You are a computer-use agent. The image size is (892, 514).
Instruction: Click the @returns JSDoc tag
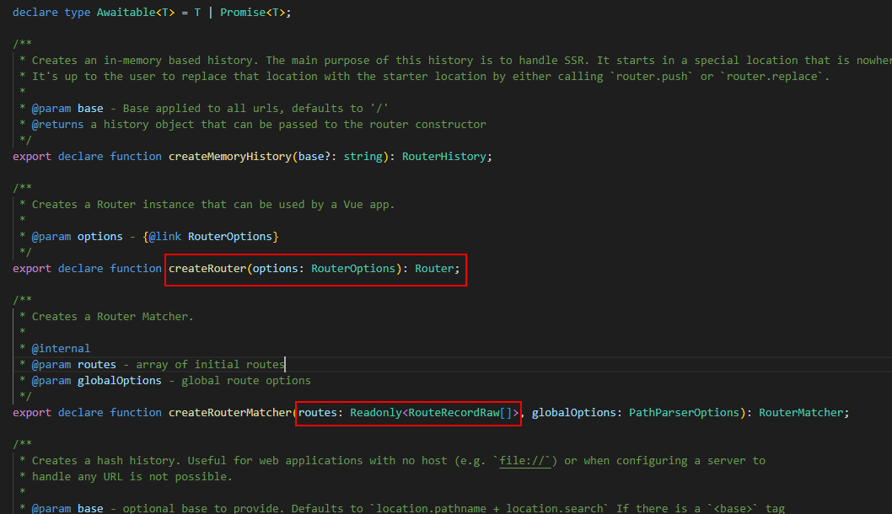[x=57, y=125]
